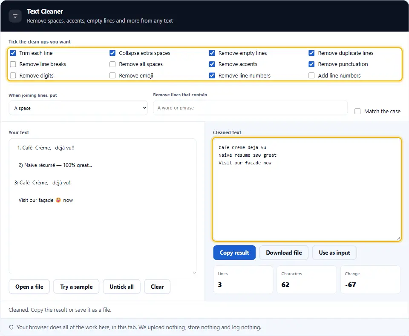Toggle Remove empty lines checkbox

pos(212,53)
